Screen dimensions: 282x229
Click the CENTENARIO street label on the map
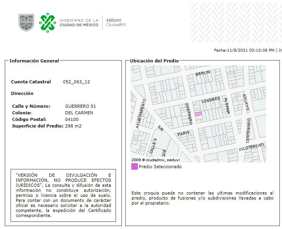(248, 131)
